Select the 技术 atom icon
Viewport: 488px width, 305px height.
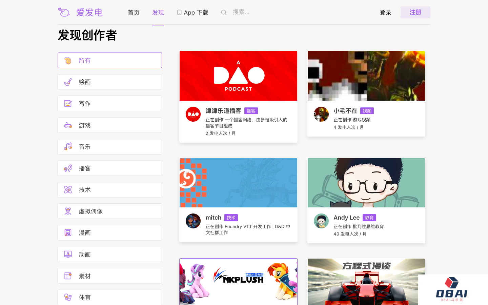[x=68, y=190]
